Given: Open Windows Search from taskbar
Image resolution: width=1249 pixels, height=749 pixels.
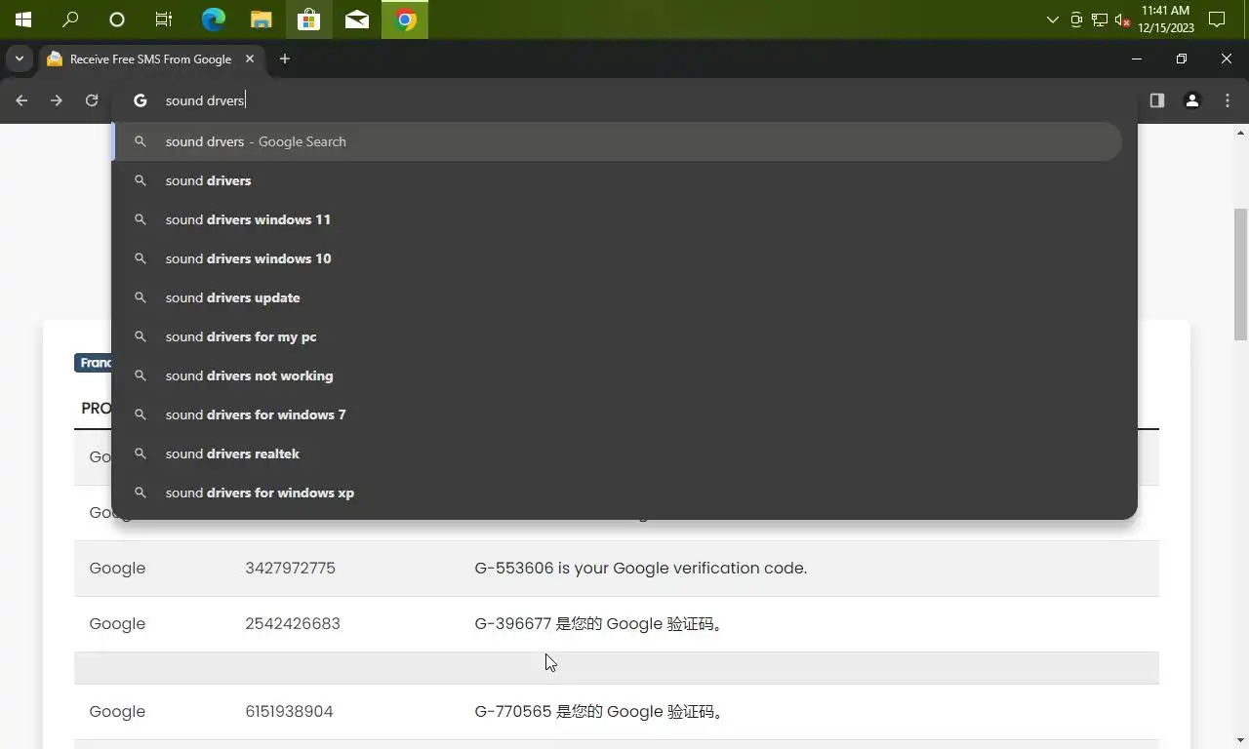Looking at the screenshot, I should (70, 20).
